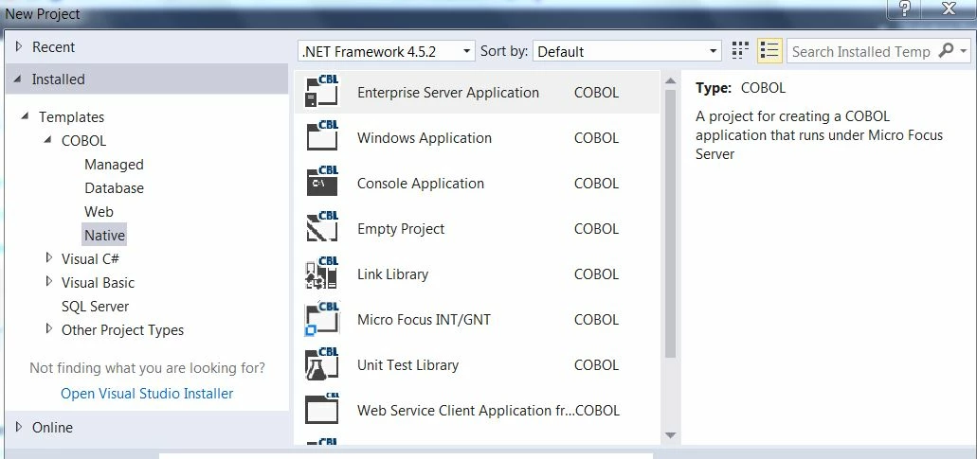Expand the Other Project Types node
Image resolution: width=977 pixels, height=459 pixels.
(49, 328)
